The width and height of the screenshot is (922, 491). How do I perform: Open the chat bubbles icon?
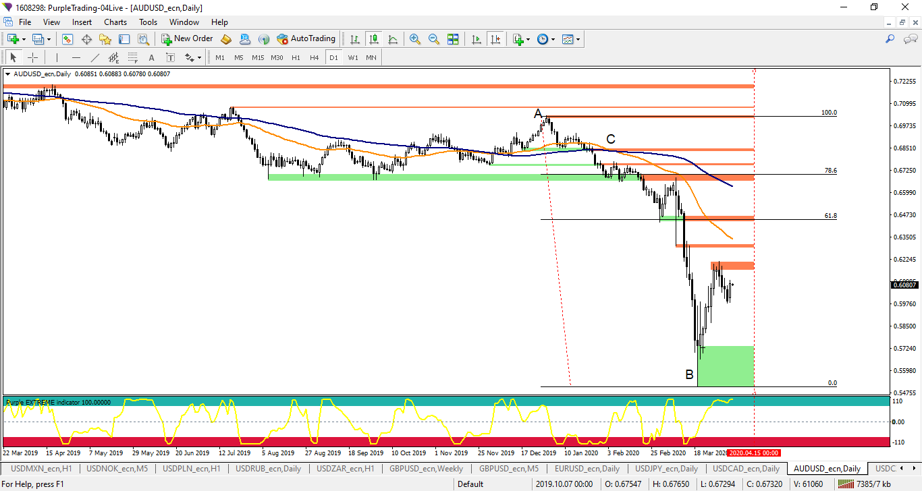point(910,39)
